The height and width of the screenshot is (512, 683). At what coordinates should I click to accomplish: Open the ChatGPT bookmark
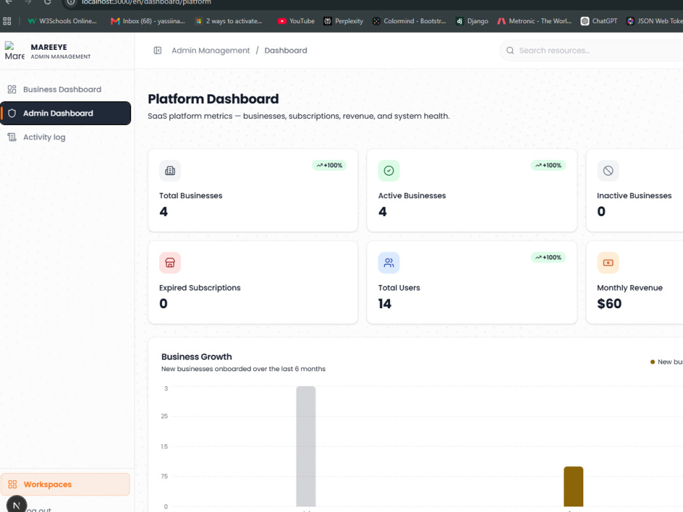[599, 21]
